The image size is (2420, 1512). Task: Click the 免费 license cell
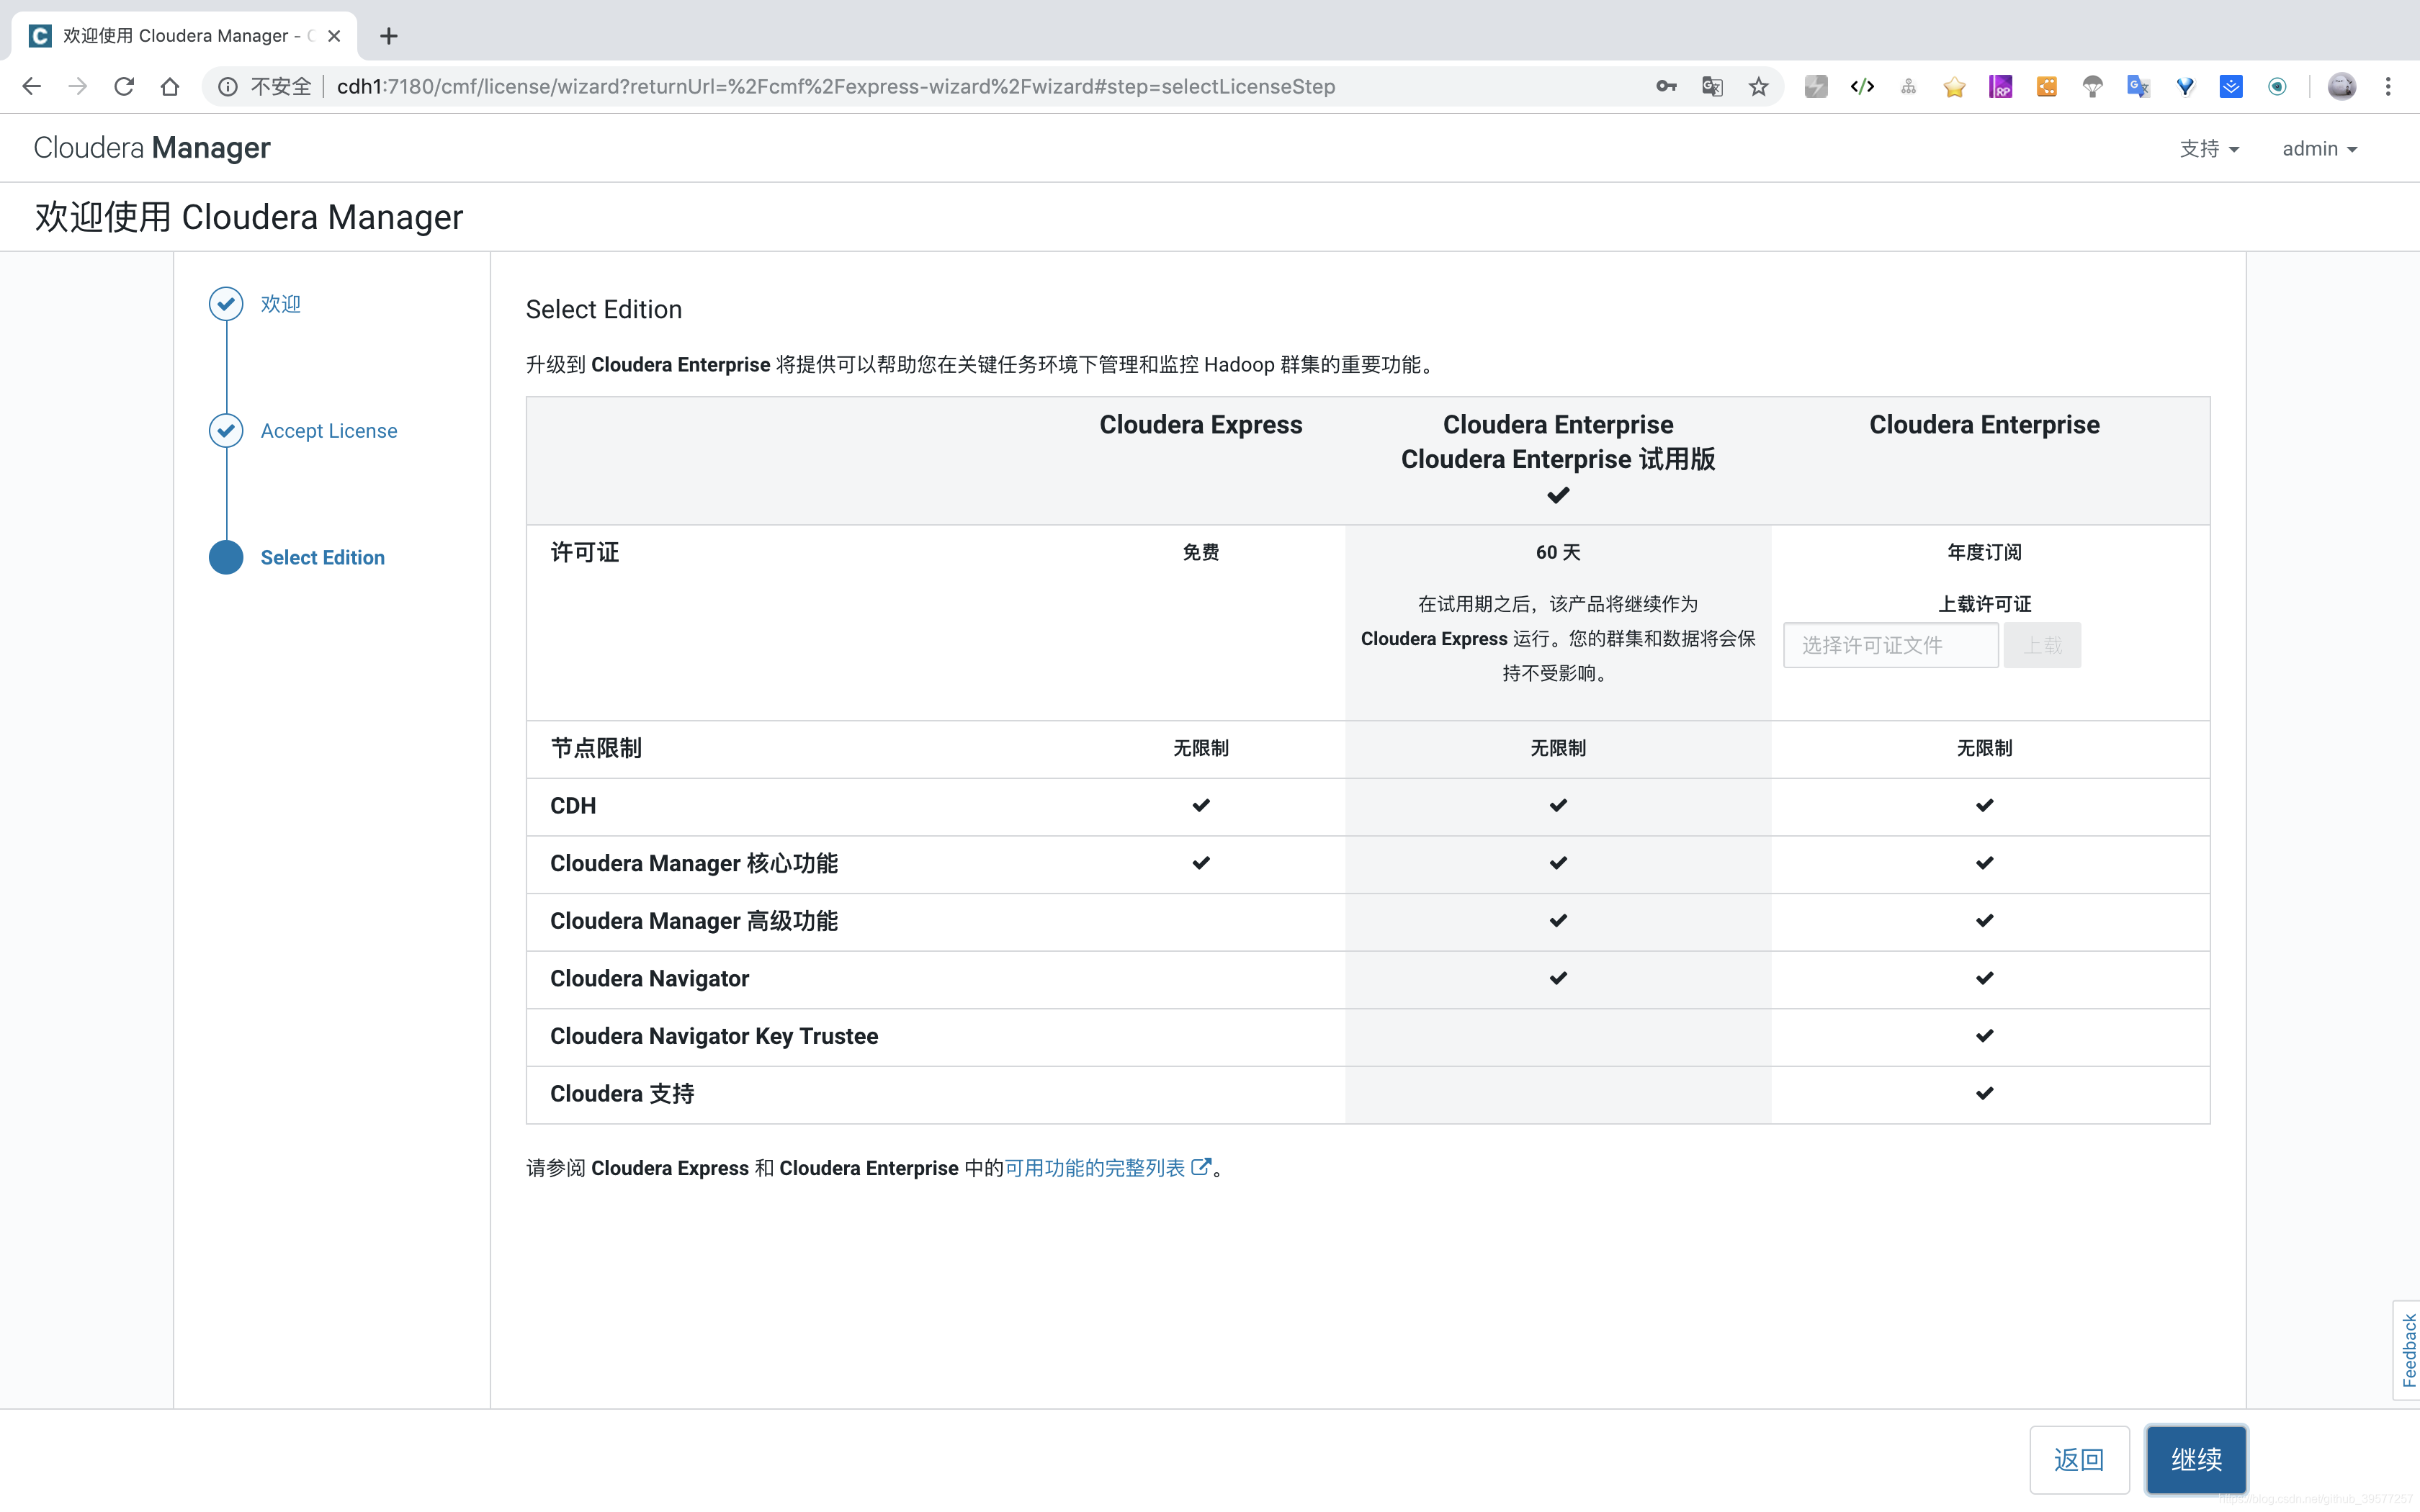click(1201, 553)
